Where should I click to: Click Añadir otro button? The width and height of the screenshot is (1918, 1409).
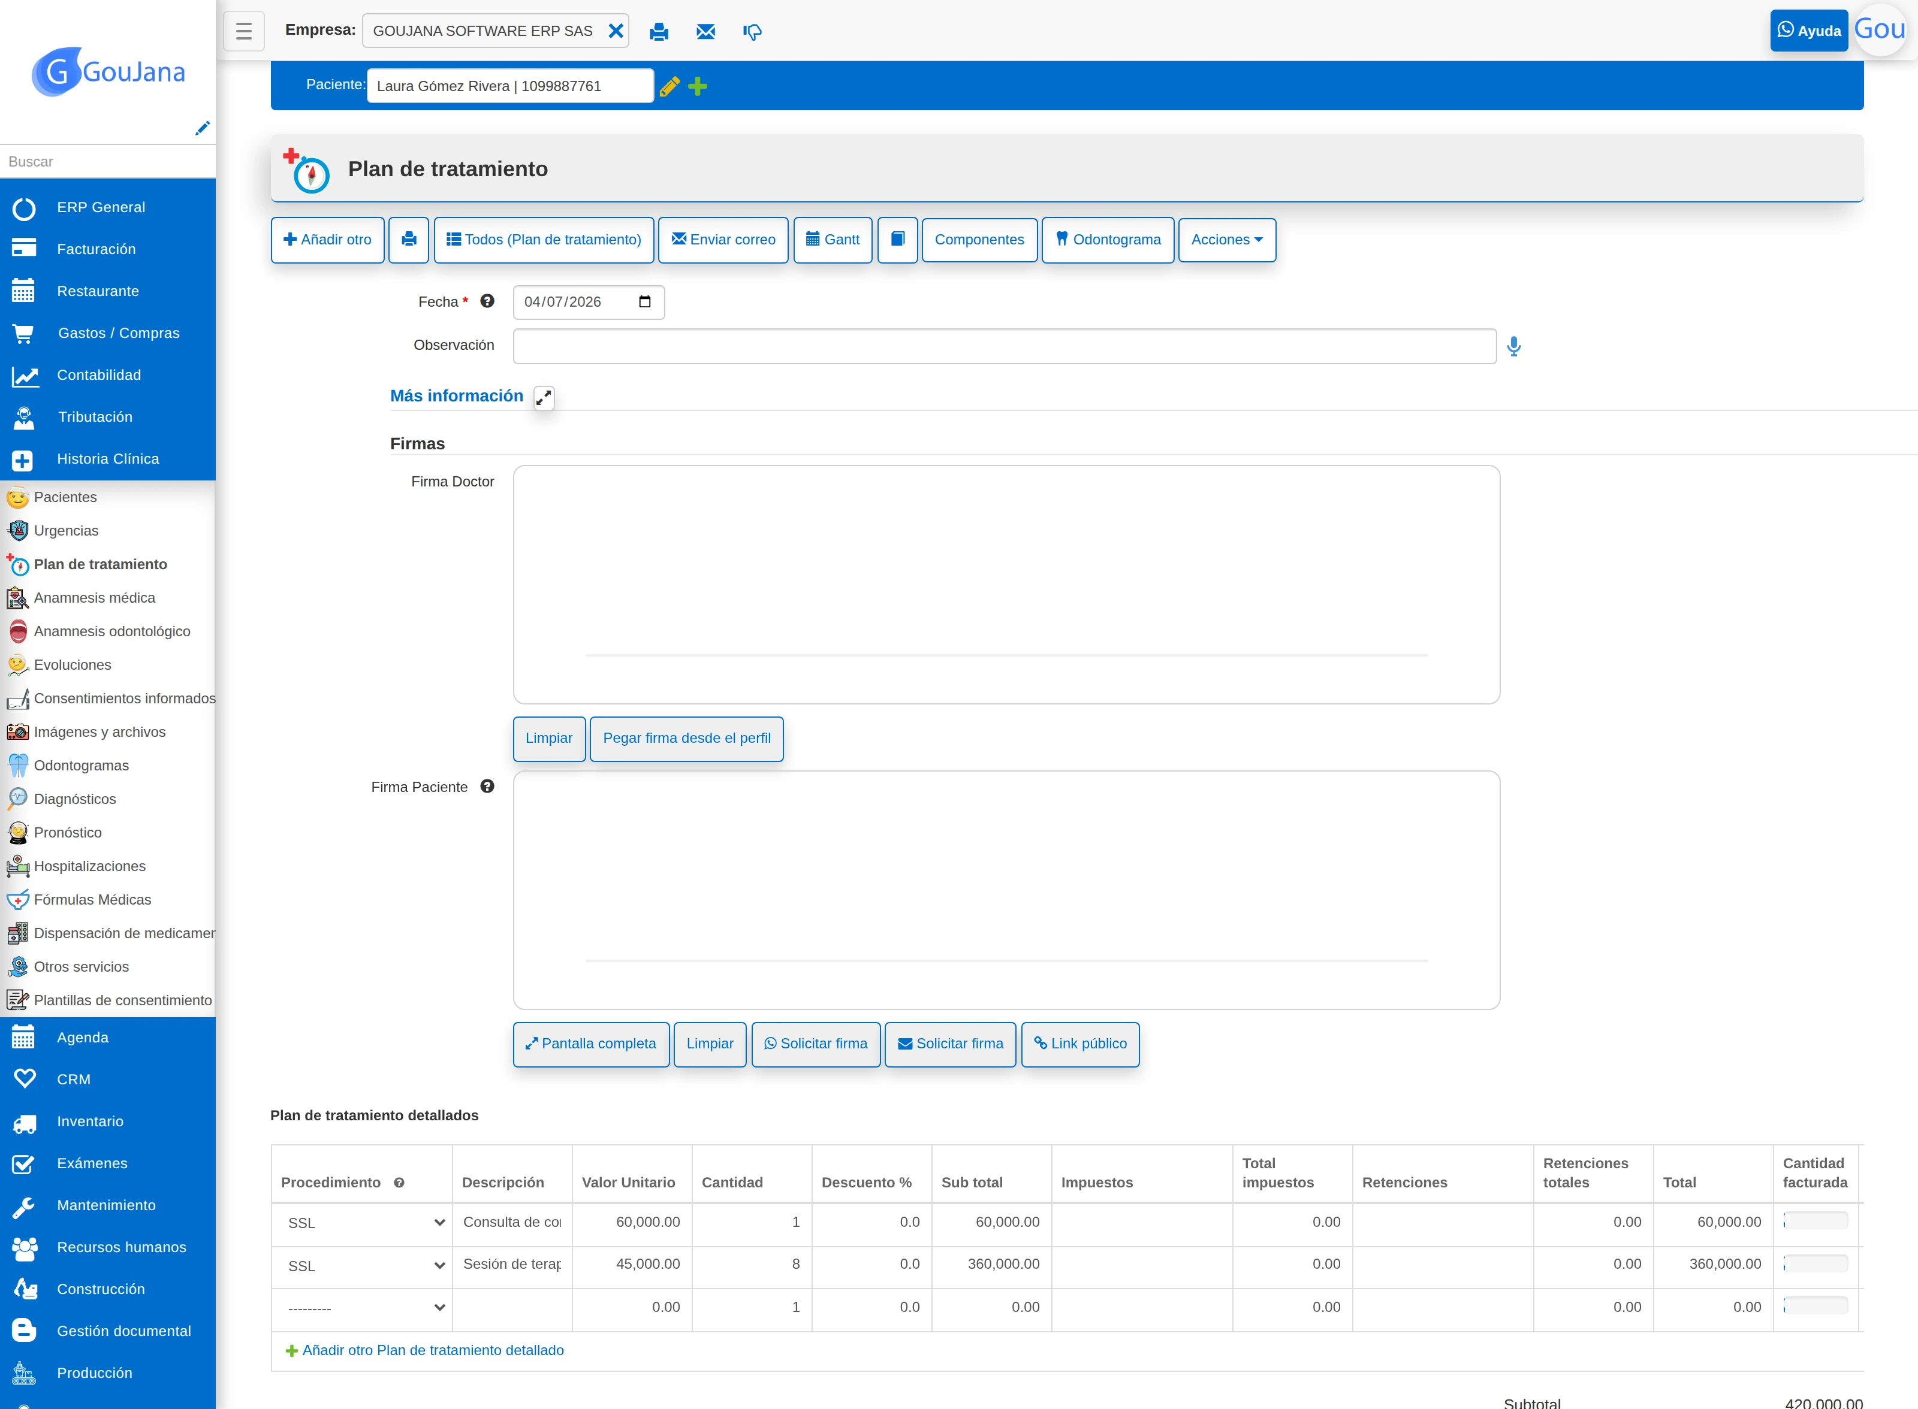328,240
